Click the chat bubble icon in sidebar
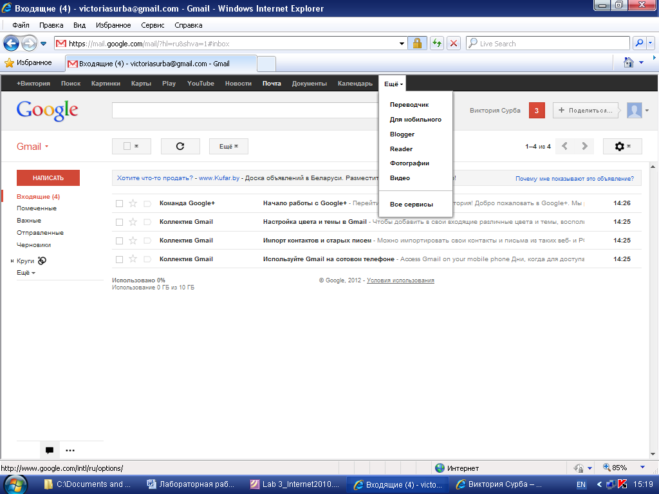659x494 pixels. [50, 450]
